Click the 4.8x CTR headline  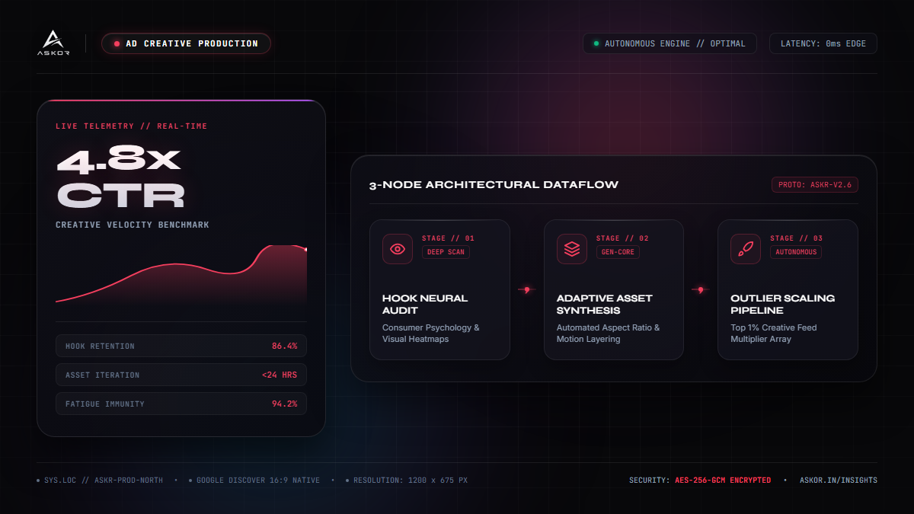point(120,178)
